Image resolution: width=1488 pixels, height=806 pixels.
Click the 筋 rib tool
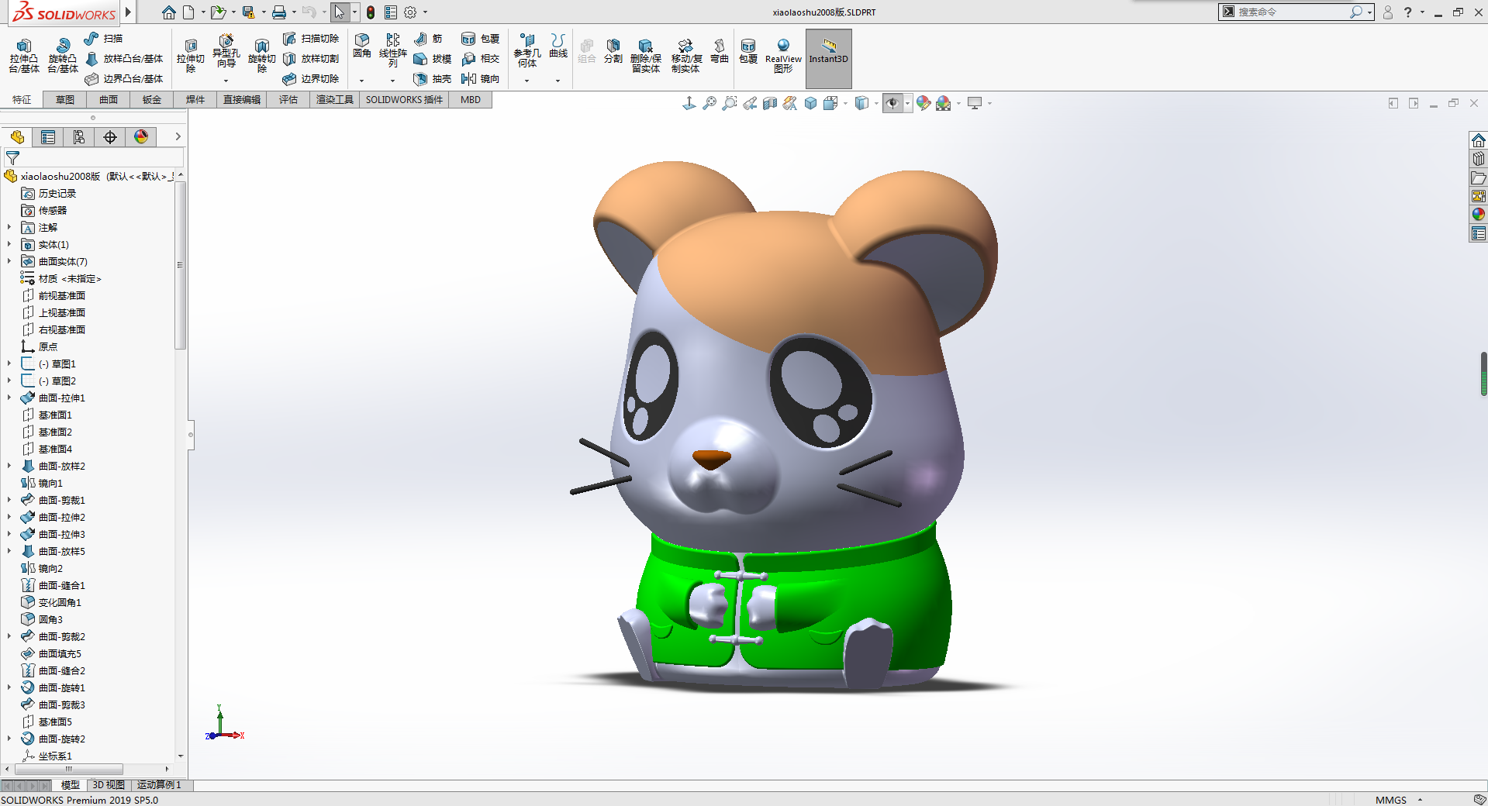point(428,38)
